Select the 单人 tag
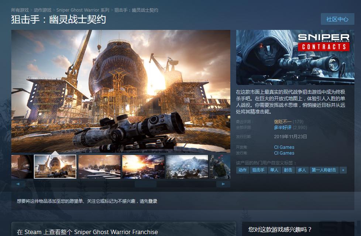Viewport: 361px width, 236px height. [274, 170]
